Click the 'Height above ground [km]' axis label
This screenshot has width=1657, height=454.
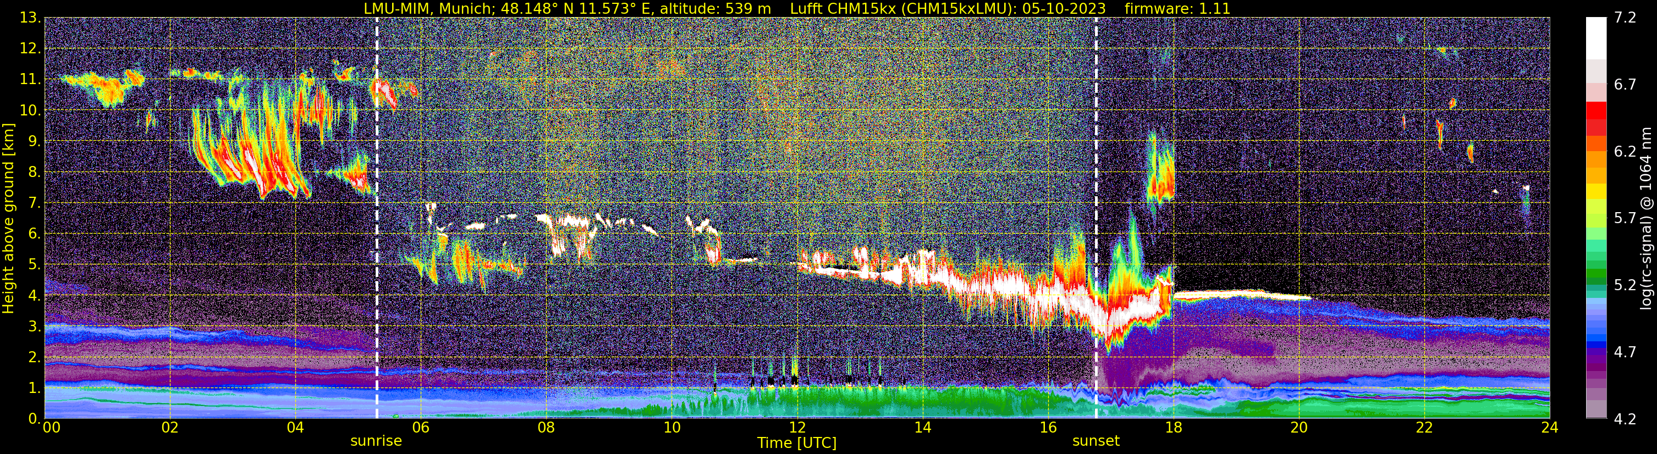pyautogui.click(x=8, y=219)
